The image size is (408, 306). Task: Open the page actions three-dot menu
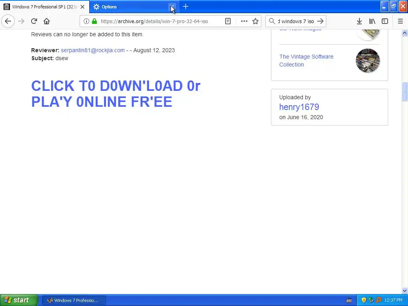[244, 21]
